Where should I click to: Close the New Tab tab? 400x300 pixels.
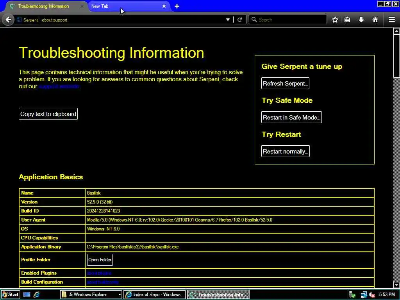click(x=164, y=6)
